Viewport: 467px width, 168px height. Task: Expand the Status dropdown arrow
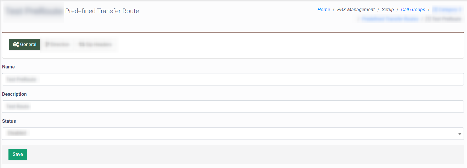click(x=460, y=134)
